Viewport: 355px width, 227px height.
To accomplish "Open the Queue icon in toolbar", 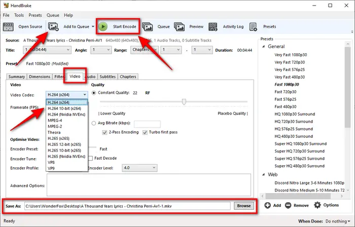I will (148, 26).
